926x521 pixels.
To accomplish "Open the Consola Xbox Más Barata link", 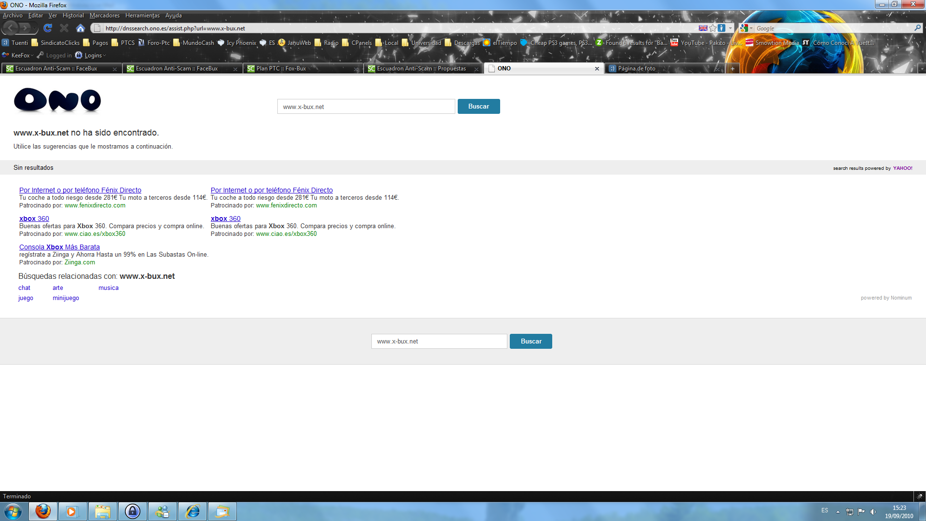I will tap(59, 247).
